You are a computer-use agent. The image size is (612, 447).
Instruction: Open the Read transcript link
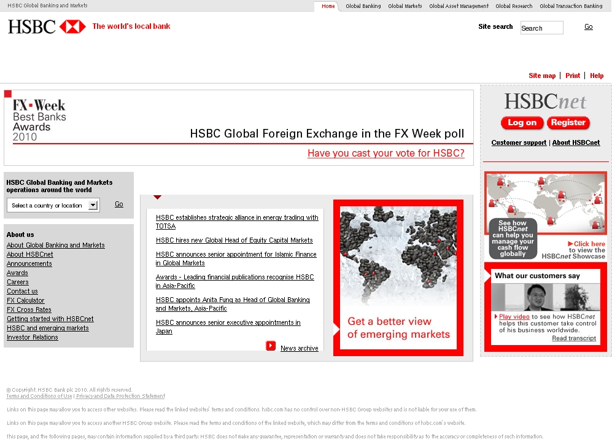tap(574, 338)
